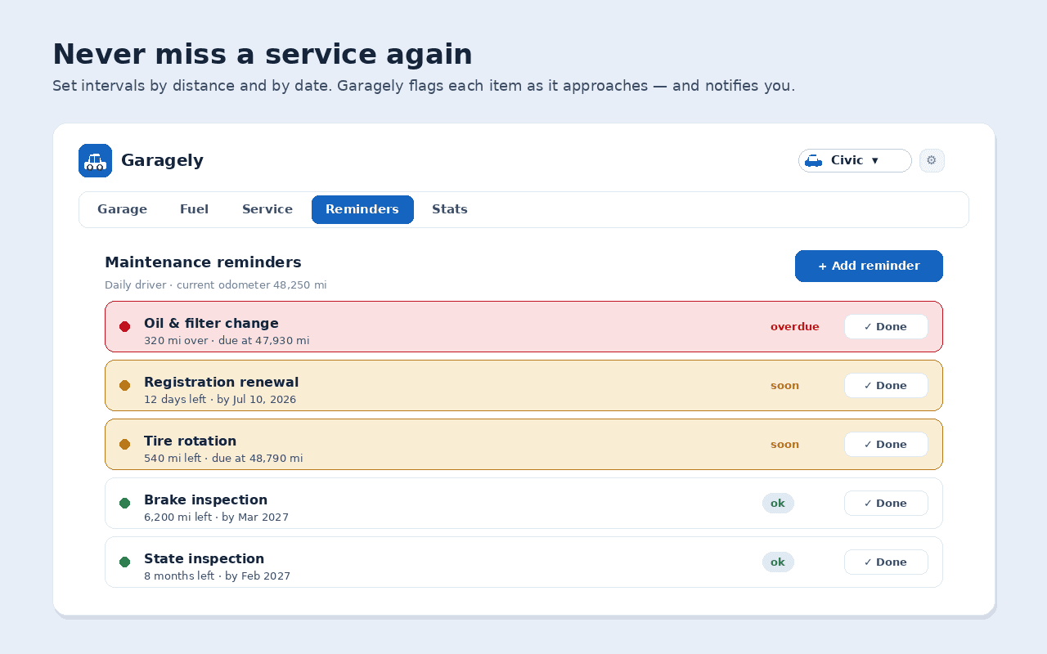This screenshot has height=654, width=1047.
Task: Open the Civic vehicle dropdown
Action: (x=855, y=160)
